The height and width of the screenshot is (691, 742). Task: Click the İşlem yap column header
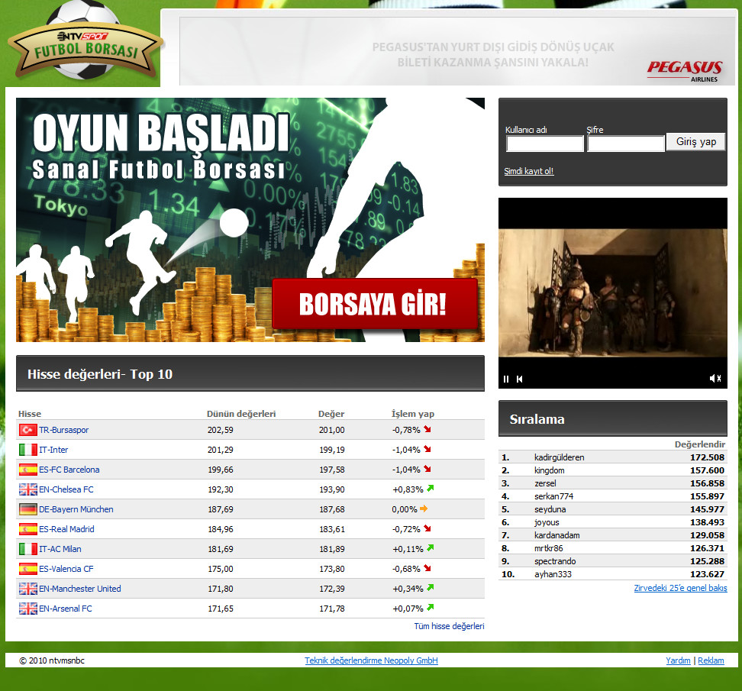tap(413, 414)
